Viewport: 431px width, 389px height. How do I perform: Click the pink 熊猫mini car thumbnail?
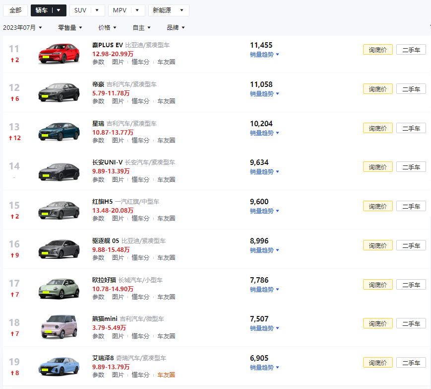(x=59, y=327)
